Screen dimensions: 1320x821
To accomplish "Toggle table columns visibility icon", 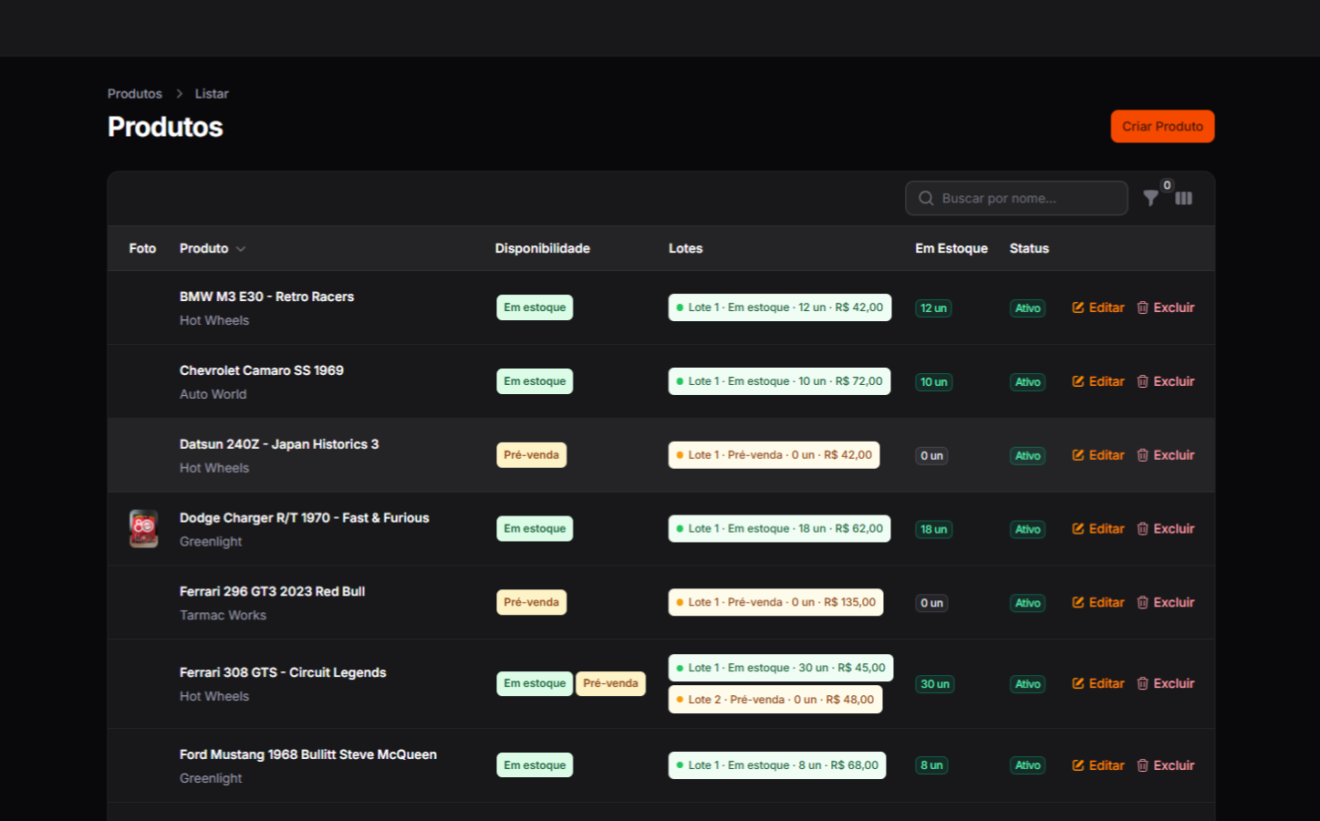I will tap(1184, 198).
